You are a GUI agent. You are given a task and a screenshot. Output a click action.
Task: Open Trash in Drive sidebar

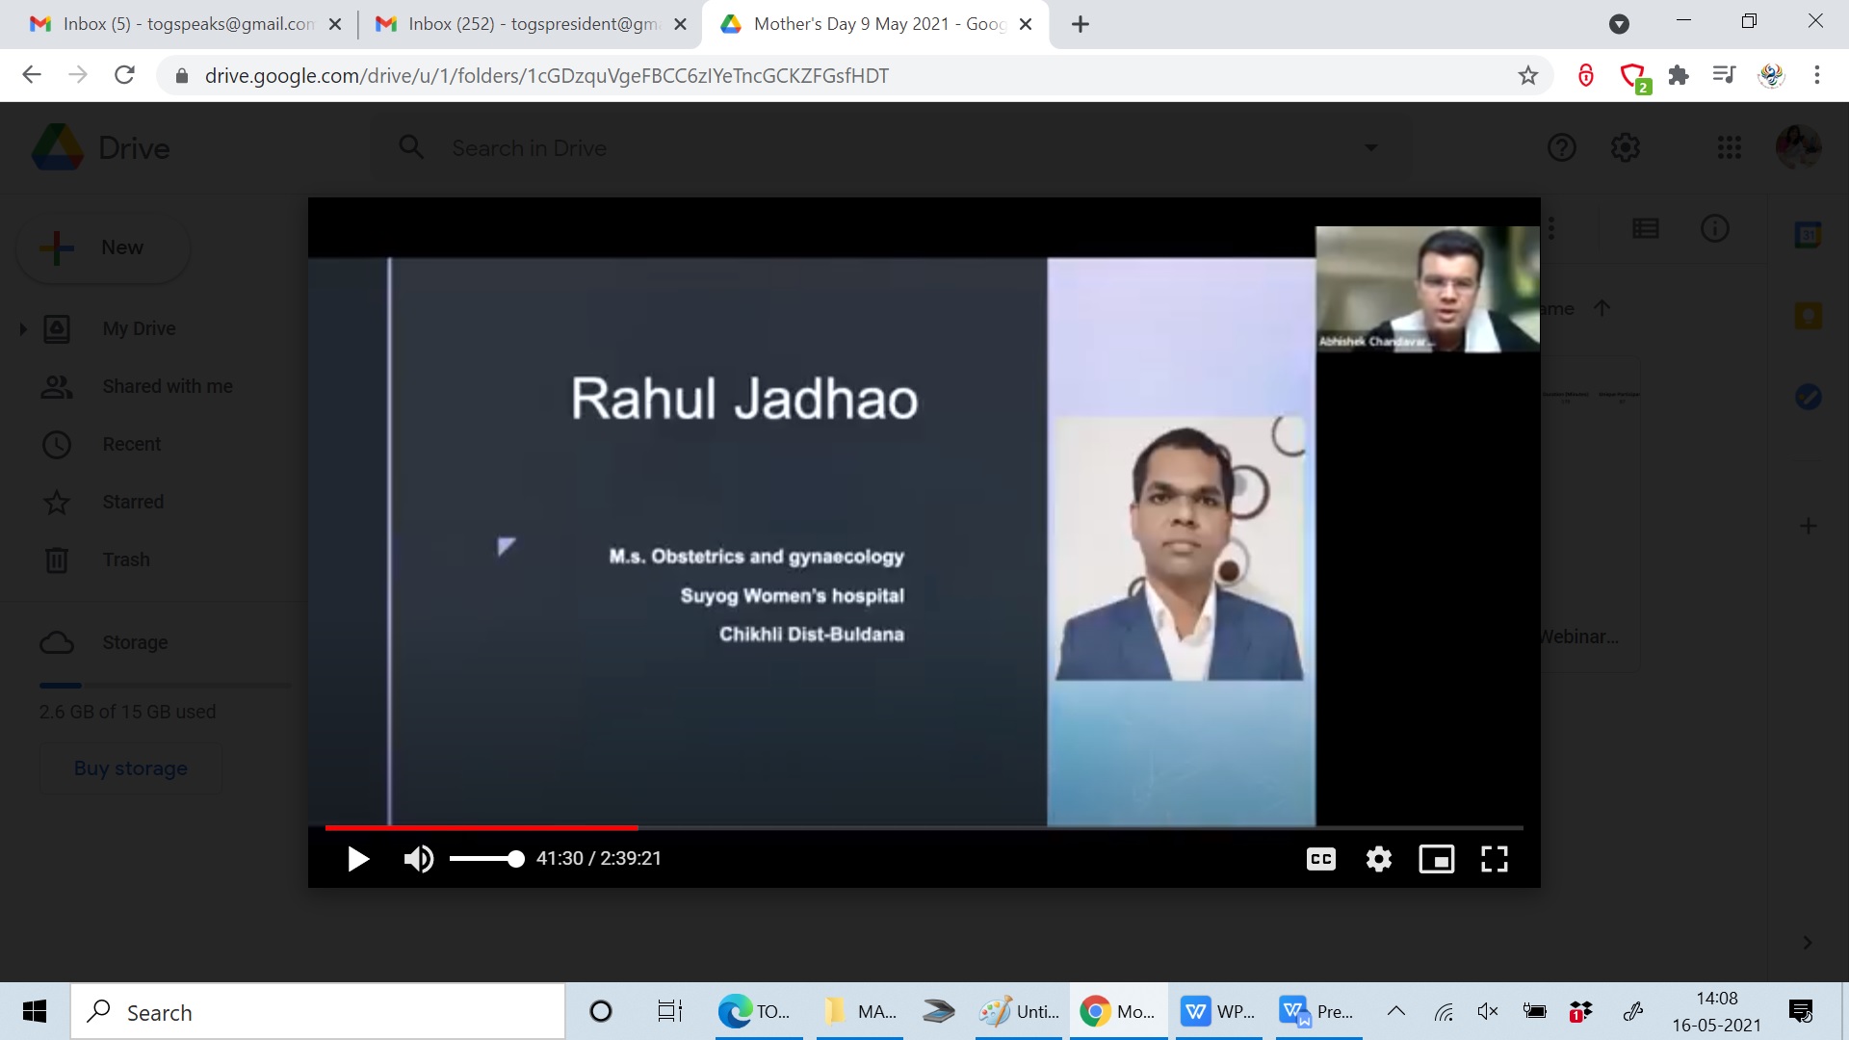pyautogui.click(x=126, y=560)
